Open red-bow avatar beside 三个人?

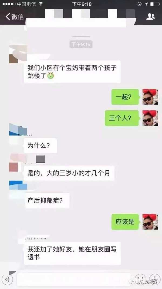pyautogui.click(x=150, y=118)
